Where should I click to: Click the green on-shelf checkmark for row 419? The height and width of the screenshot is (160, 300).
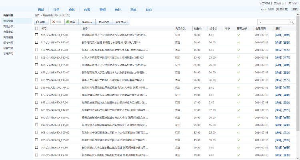coord(238,50)
